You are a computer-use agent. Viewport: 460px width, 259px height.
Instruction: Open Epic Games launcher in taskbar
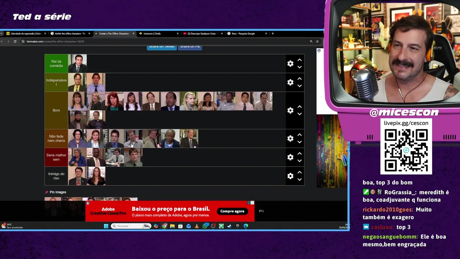(x=238, y=226)
